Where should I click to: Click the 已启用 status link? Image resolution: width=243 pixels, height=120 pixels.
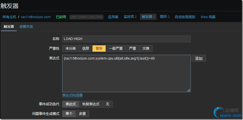pyautogui.click(x=61, y=17)
